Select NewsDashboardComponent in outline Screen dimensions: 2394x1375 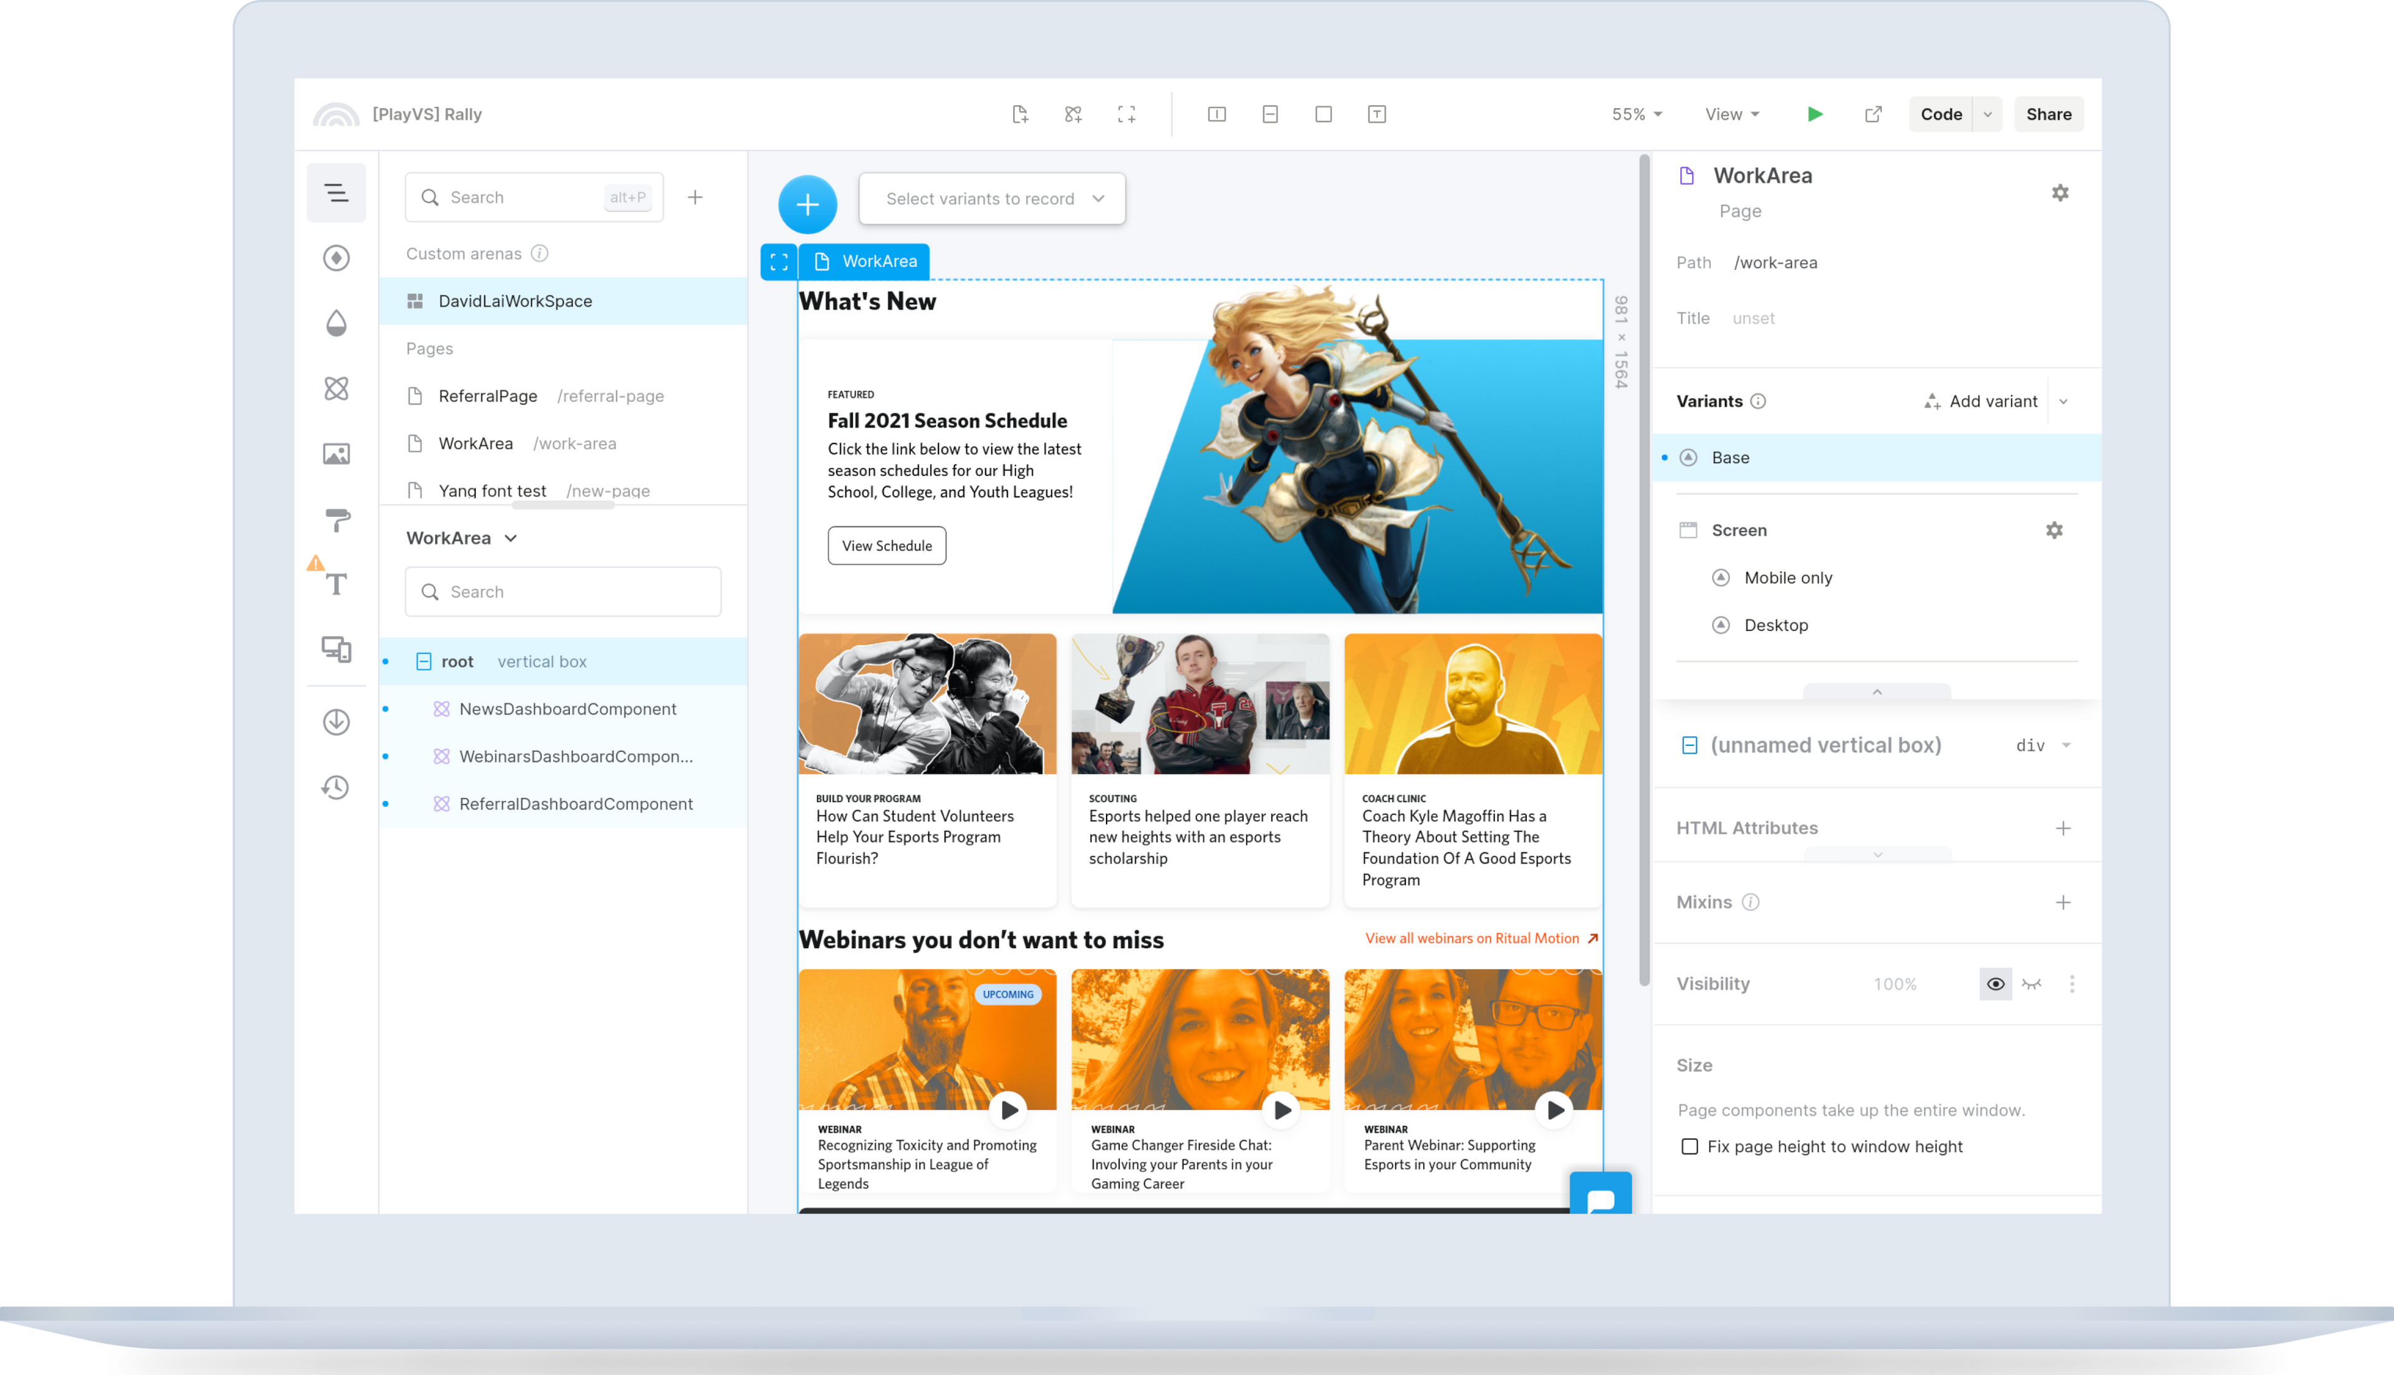tap(564, 708)
